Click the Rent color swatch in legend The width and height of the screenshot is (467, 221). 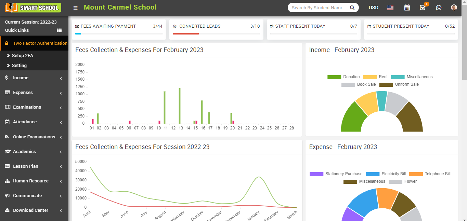point(369,77)
